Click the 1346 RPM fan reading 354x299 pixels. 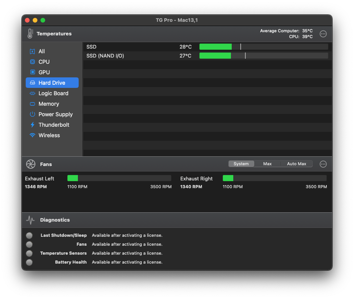click(36, 187)
